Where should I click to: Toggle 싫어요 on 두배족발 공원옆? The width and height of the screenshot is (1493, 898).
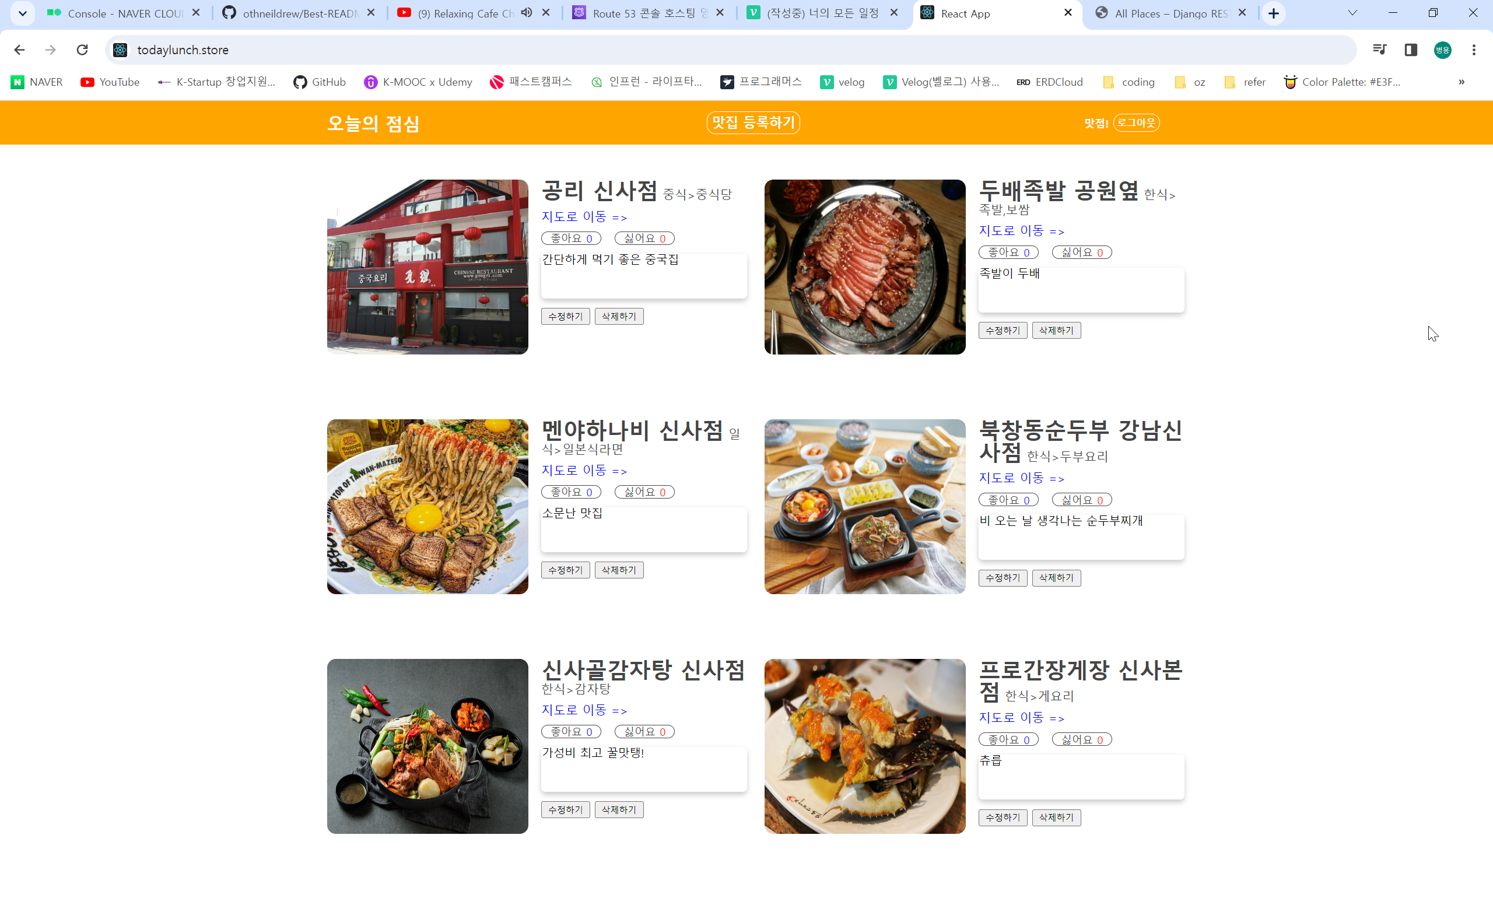[1081, 252]
